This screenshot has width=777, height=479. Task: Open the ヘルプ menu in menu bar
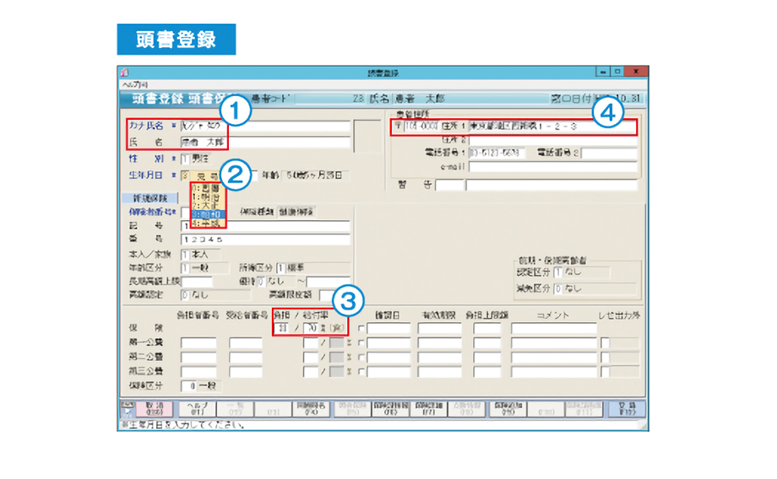(131, 86)
